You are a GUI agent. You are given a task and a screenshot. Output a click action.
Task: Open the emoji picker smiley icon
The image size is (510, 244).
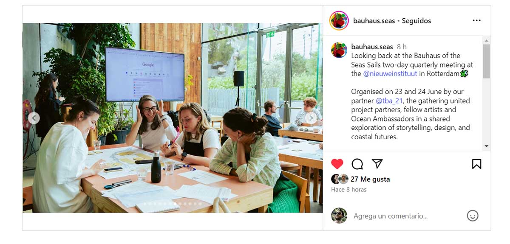[473, 216]
